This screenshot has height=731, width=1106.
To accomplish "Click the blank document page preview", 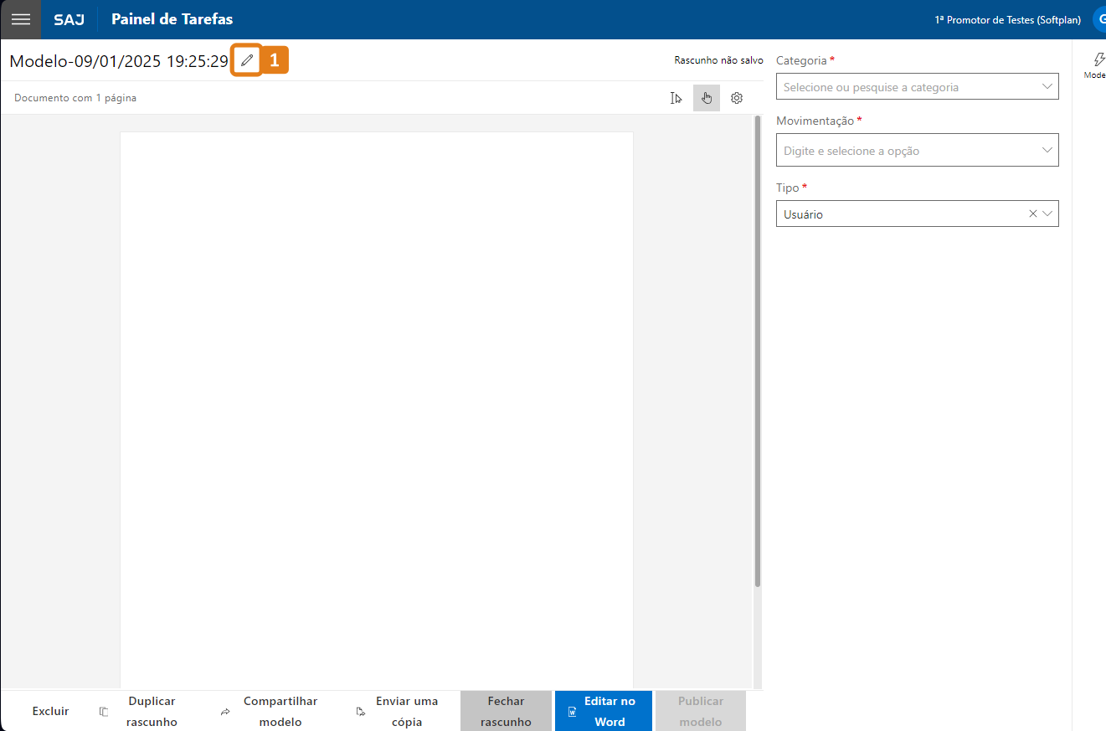I will (x=377, y=402).
